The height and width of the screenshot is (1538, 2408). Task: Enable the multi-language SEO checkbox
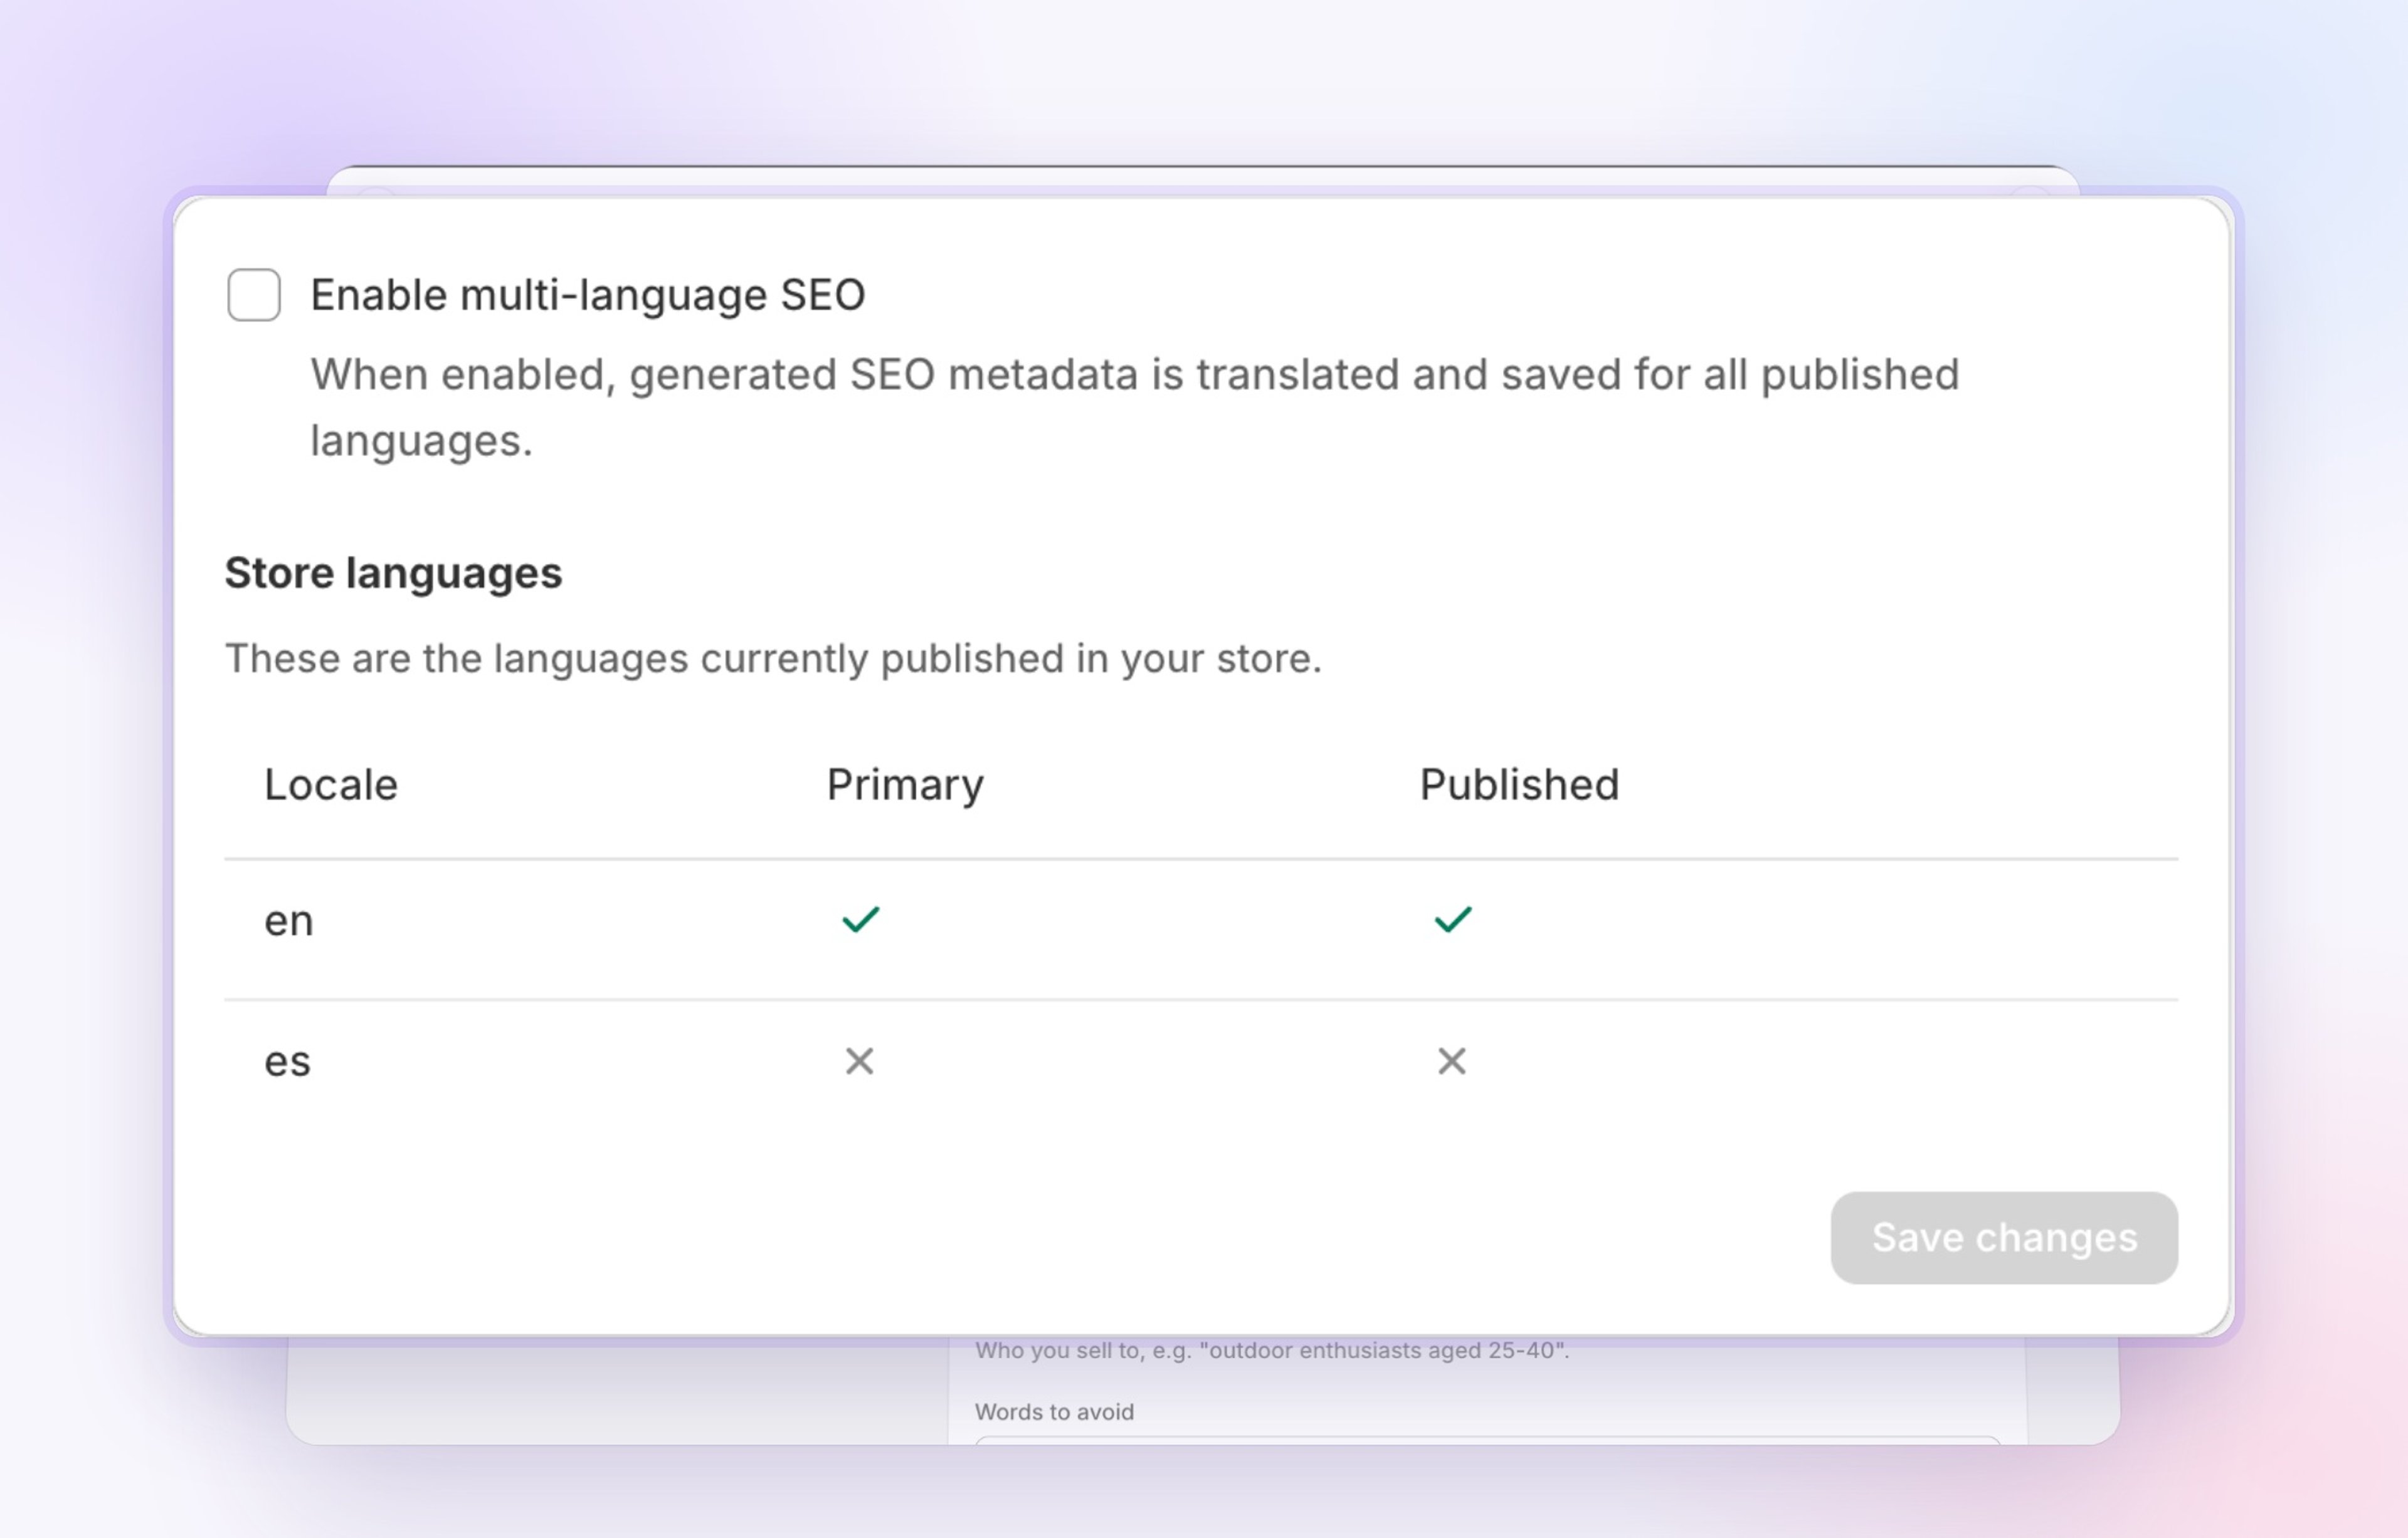254,295
